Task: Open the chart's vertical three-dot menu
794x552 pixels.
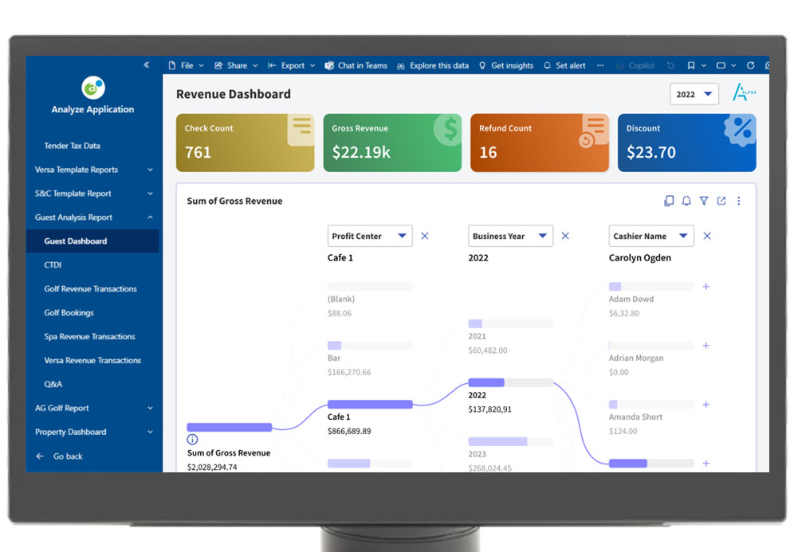Action: [739, 202]
